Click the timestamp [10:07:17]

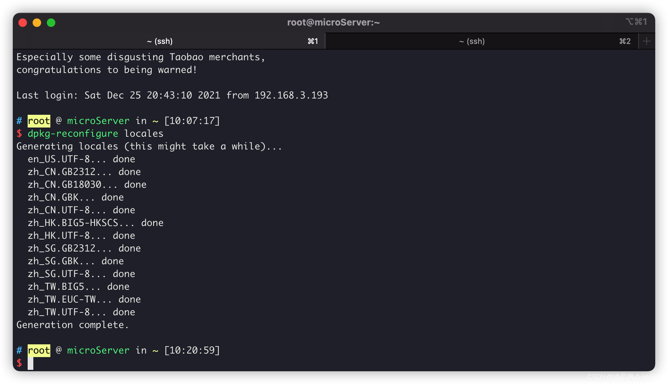click(192, 121)
